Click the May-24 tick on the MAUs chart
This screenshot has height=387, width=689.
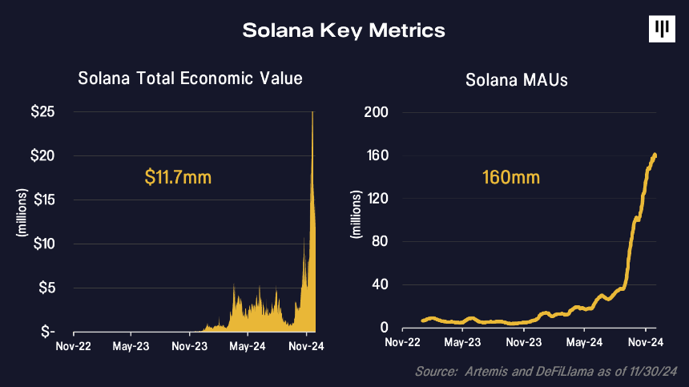584,342
